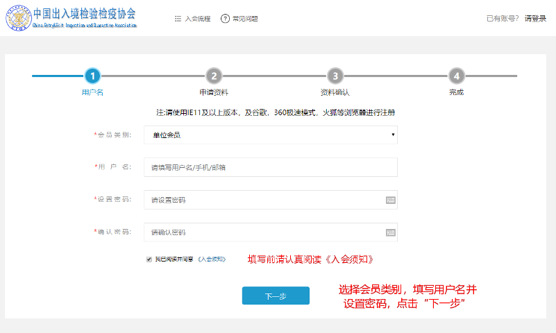This screenshot has height=333, width=556.
Task: Open 常见问题 menu item
Action: click(x=245, y=19)
